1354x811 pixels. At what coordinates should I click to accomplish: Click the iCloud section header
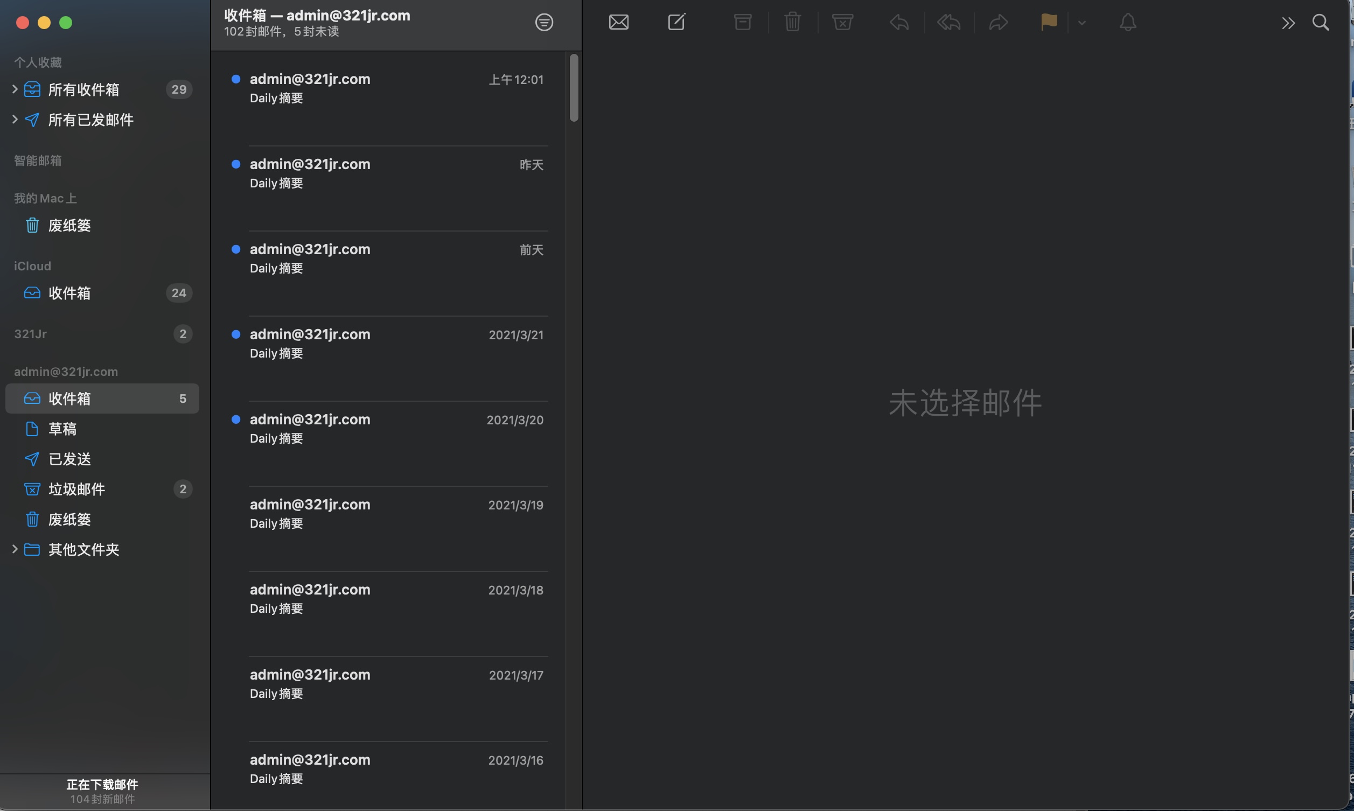32,266
